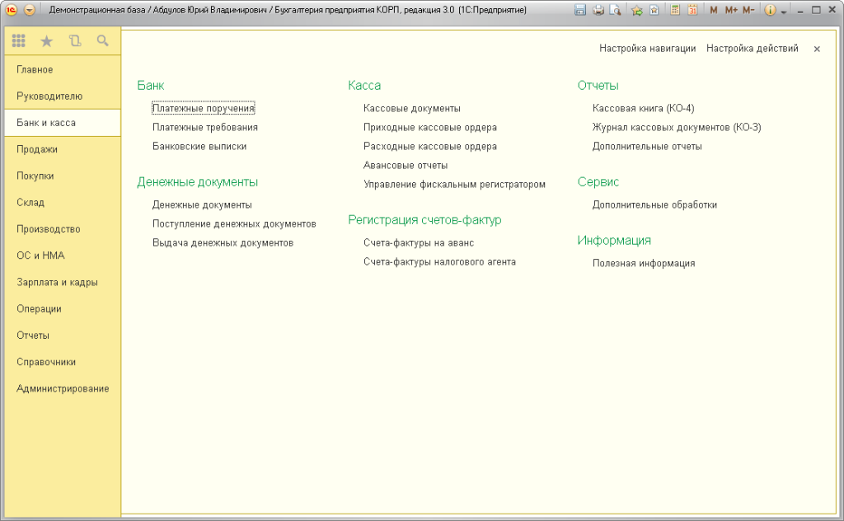Open the history icon in sidebar panel

pos(75,41)
